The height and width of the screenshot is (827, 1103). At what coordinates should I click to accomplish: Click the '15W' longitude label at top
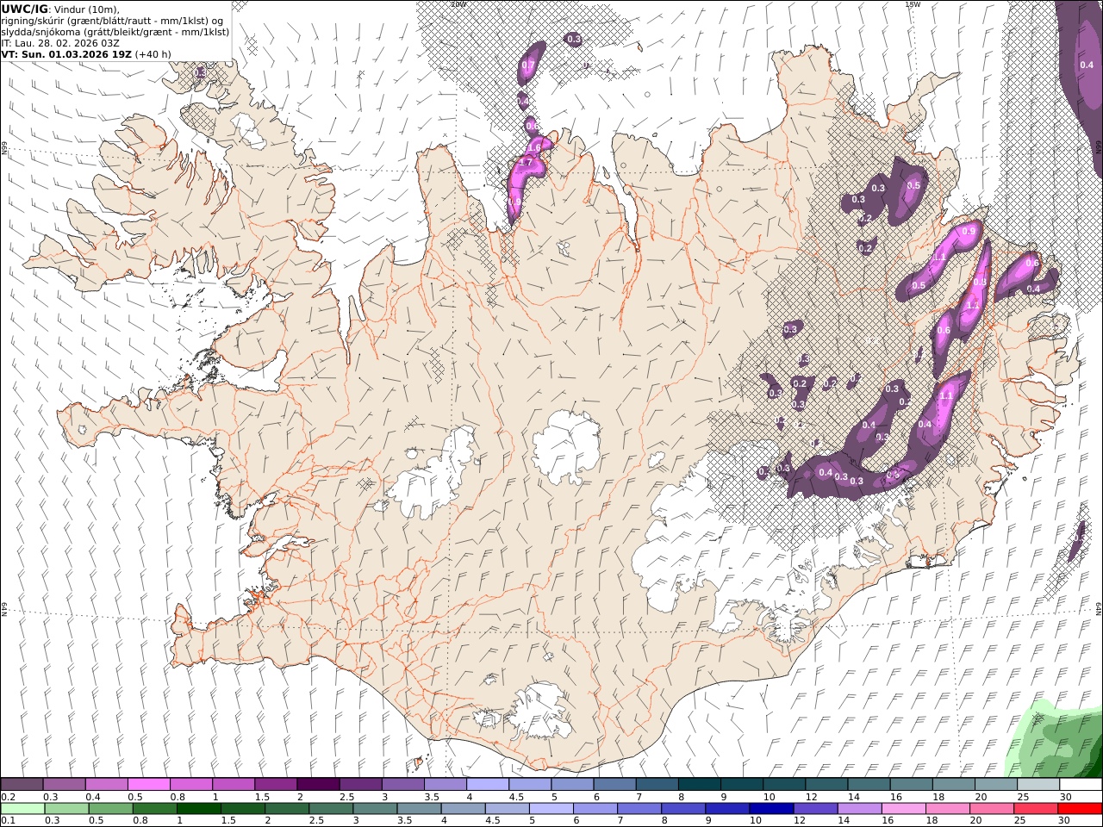tap(913, 4)
